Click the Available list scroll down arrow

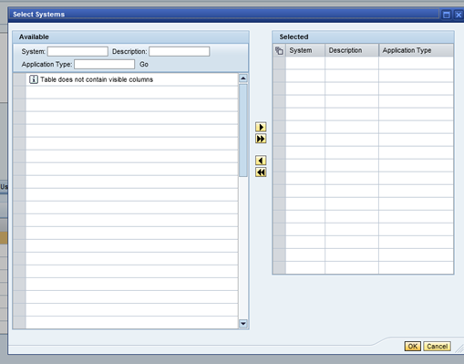(x=243, y=324)
